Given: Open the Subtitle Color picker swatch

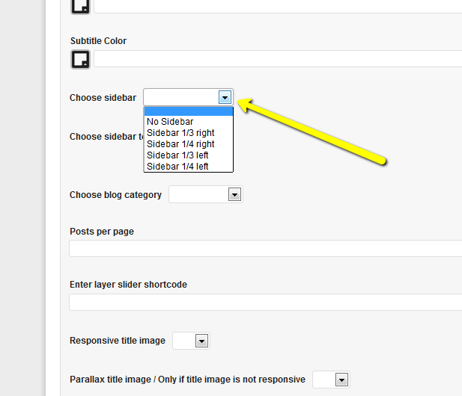Looking at the screenshot, I should click(80, 60).
